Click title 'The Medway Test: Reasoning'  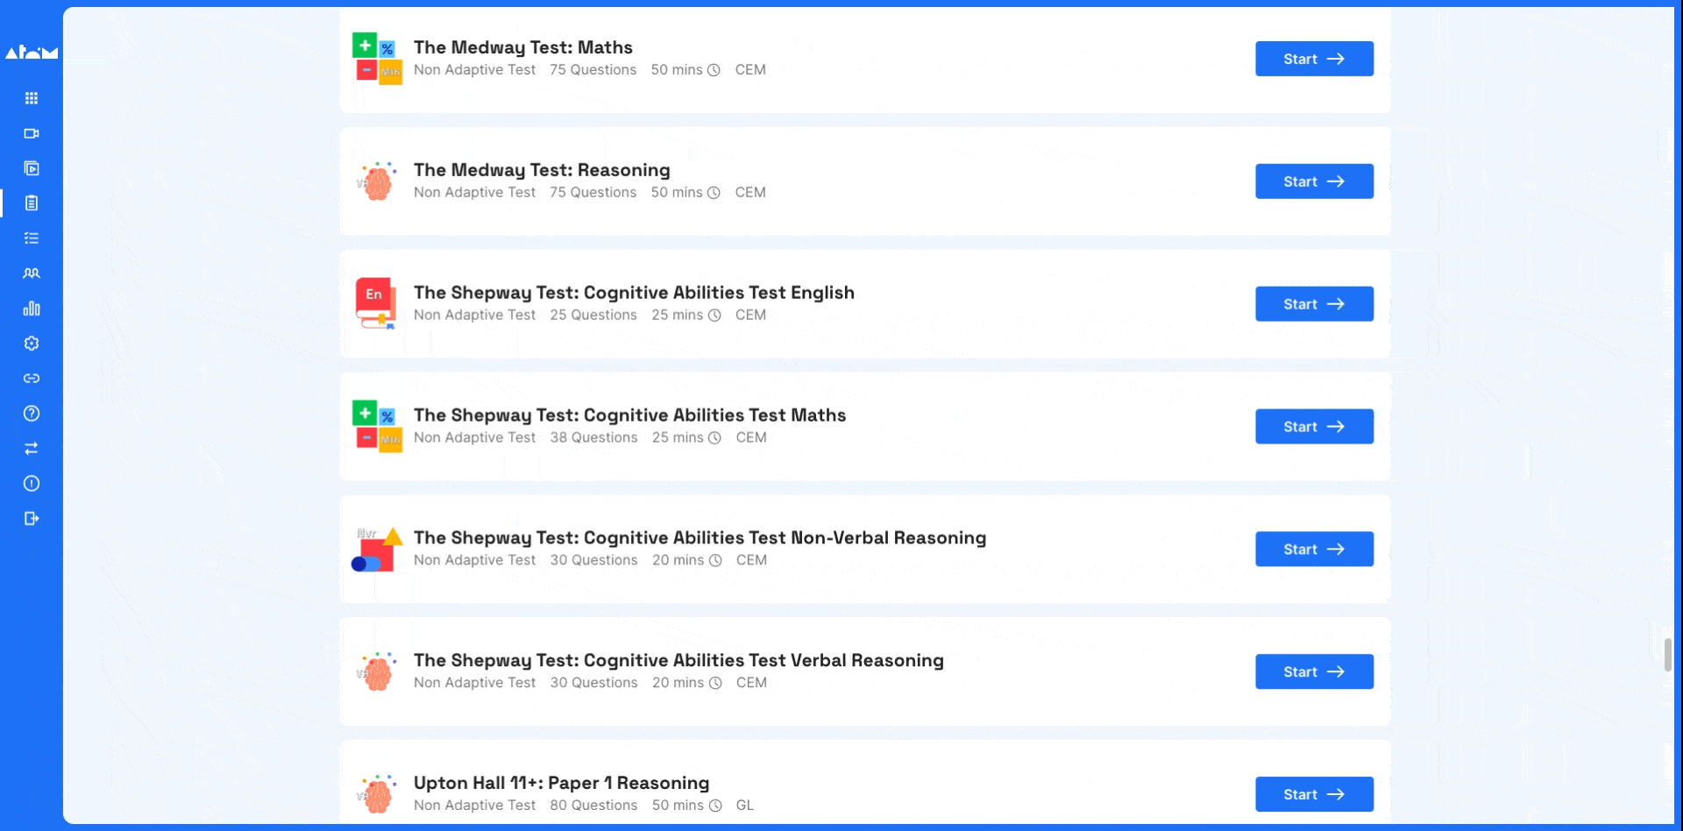(x=542, y=170)
